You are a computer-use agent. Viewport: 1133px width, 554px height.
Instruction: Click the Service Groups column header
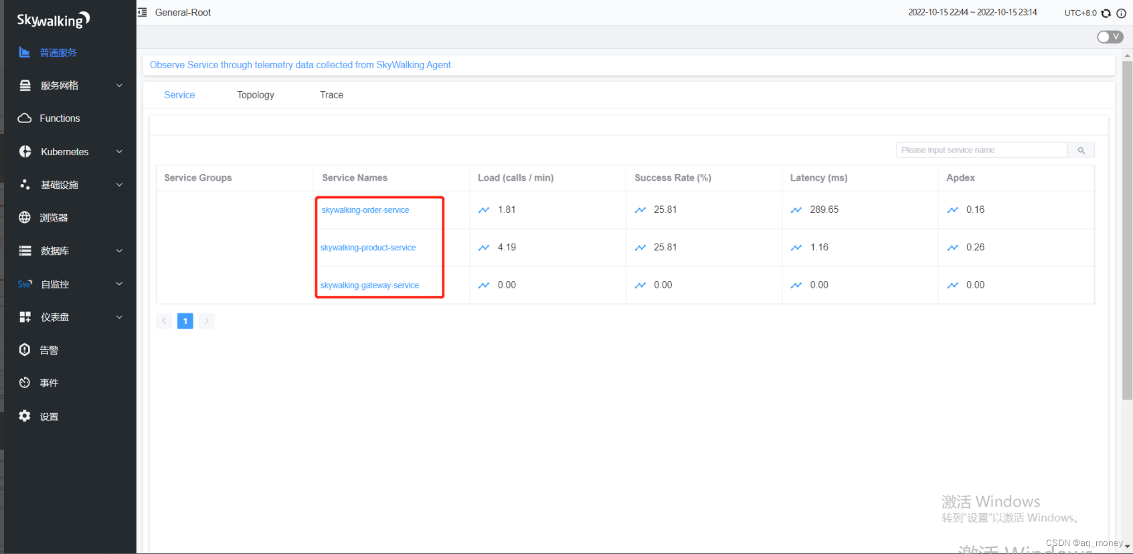click(198, 178)
